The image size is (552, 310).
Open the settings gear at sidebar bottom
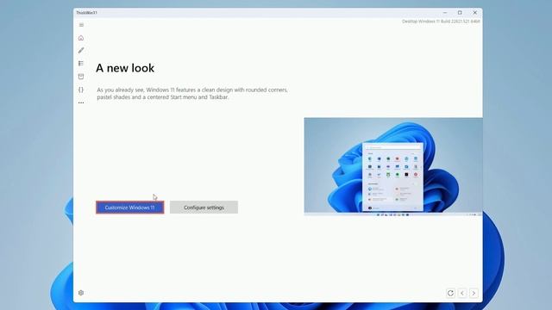[81, 293]
